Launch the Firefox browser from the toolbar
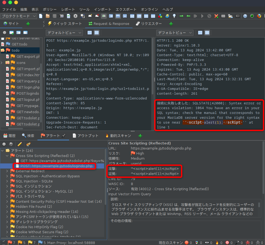265x245 pixels. coord(259,16)
